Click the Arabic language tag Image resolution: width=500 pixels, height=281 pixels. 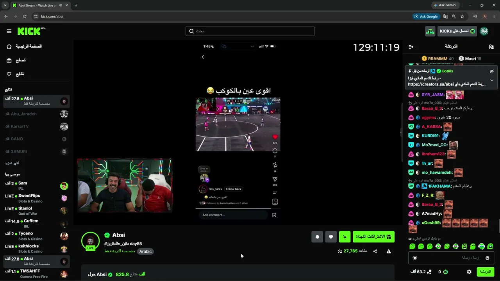click(x=145, y=251)
